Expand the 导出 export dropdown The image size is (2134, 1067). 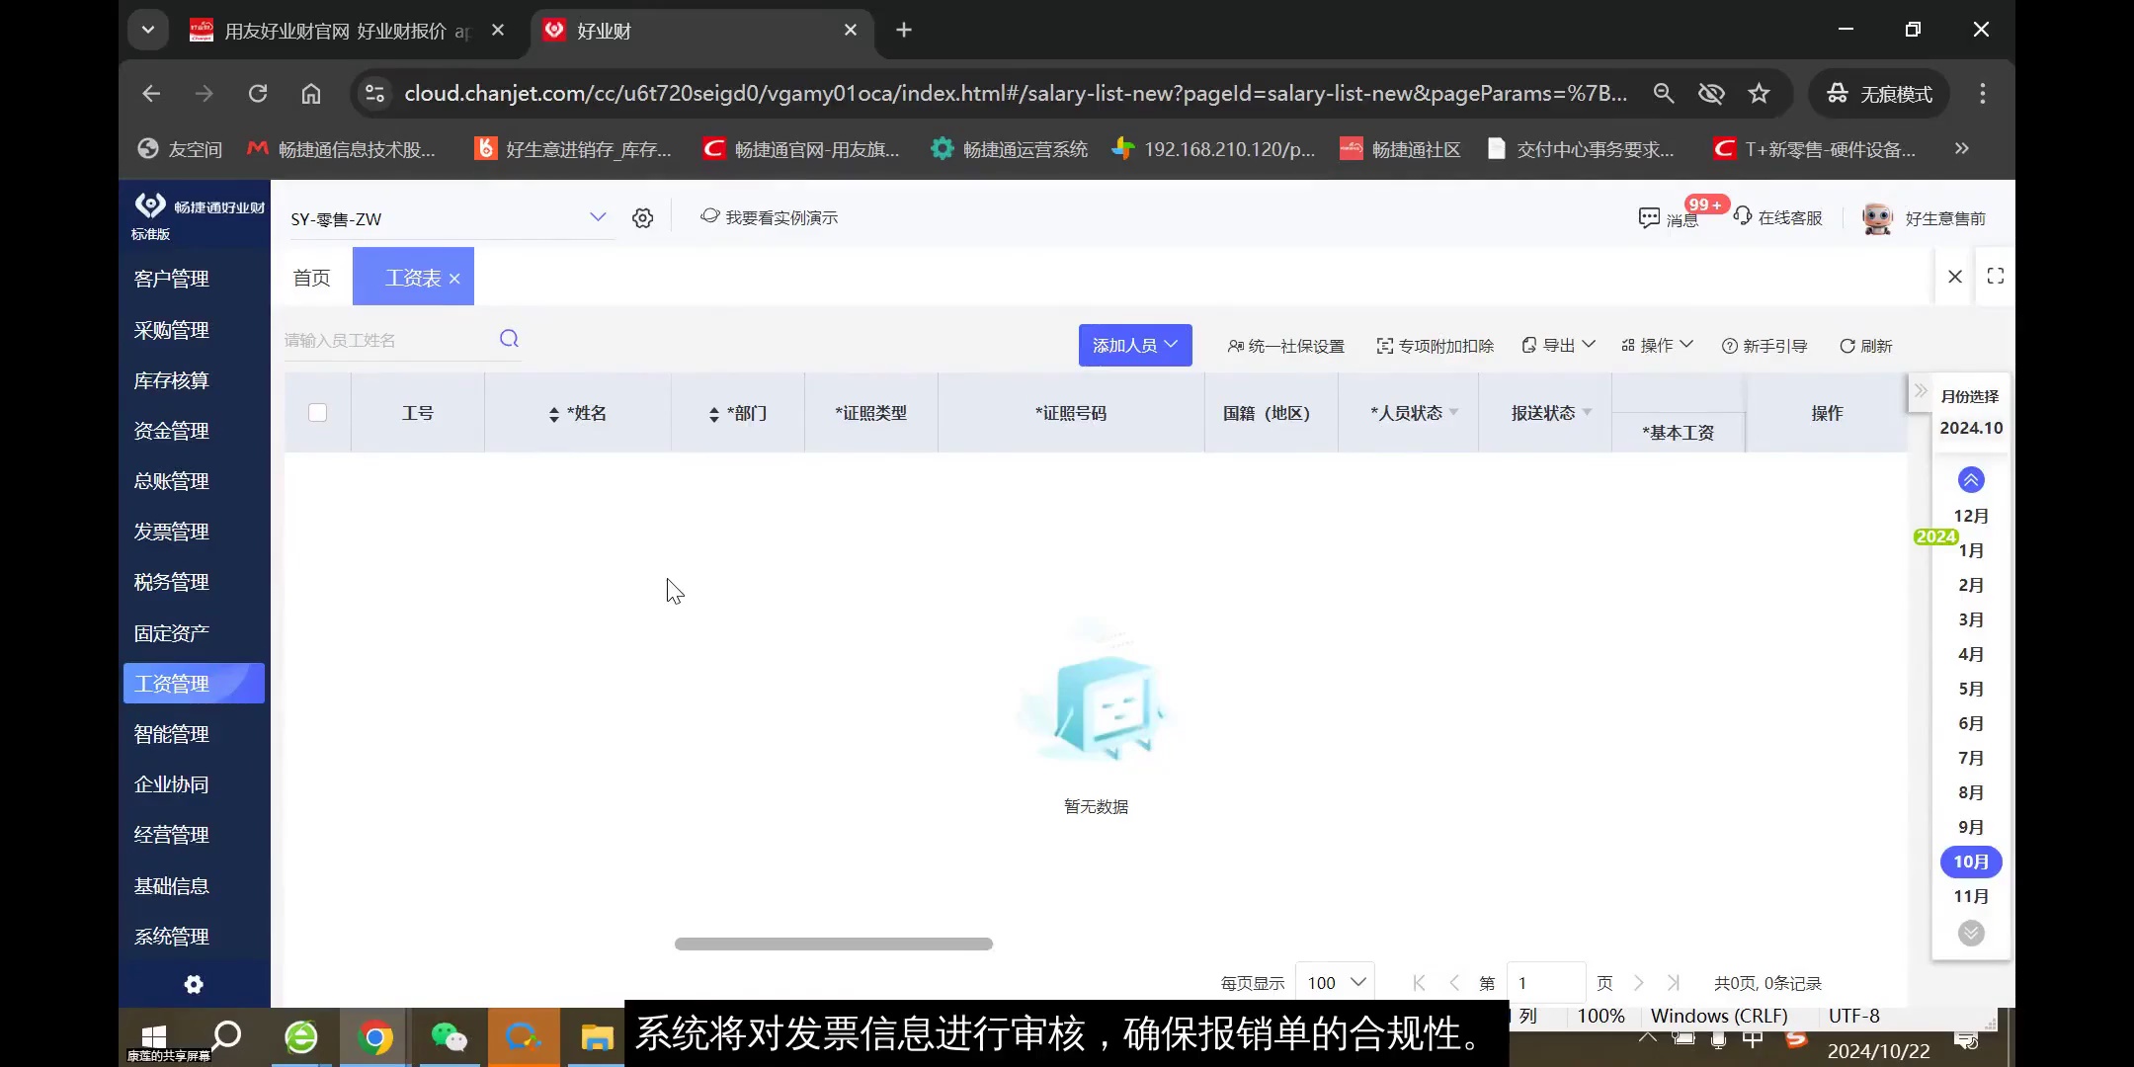pyautogui.click(x=1557, y=345)
